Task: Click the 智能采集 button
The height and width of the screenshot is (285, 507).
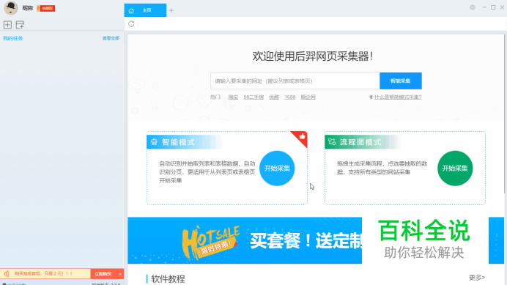Action: (401, 81)
